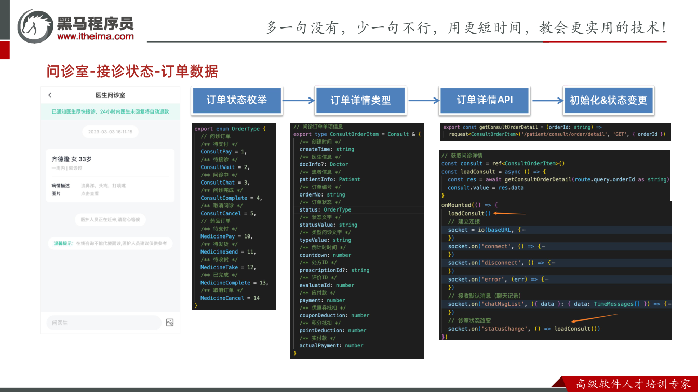
Task: Click the 2023-03-03 16:11:15 timestamp bubble
Action: click(x=110, y=132)
